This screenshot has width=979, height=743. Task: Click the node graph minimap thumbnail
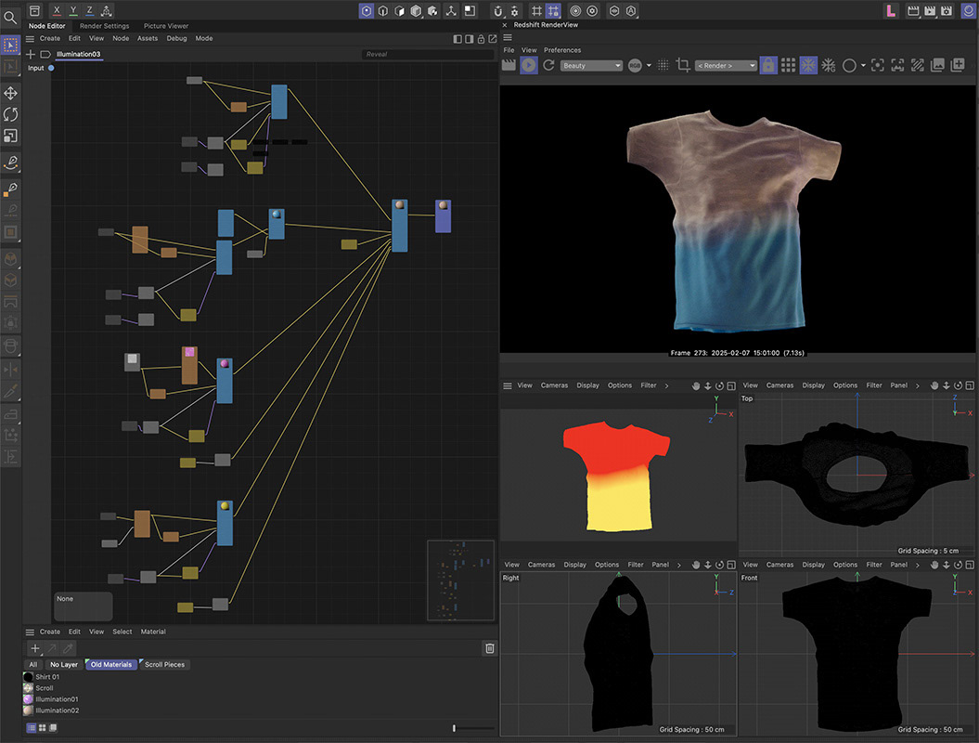click(461, 580)
